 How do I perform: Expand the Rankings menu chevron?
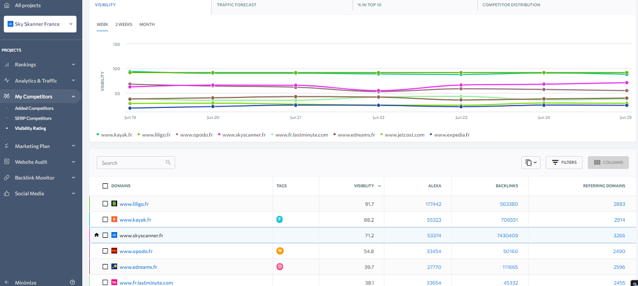[73, 65]
